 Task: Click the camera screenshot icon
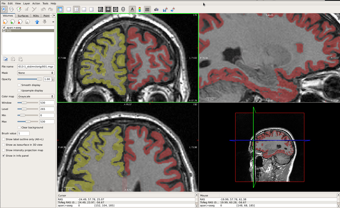(156, 9)
